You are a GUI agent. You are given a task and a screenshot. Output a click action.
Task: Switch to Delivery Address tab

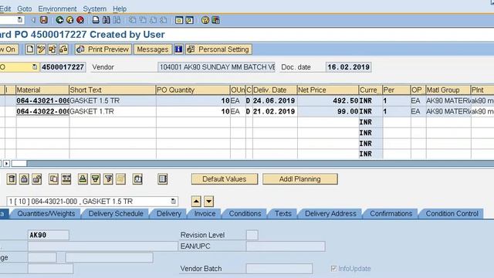point(331,213)
